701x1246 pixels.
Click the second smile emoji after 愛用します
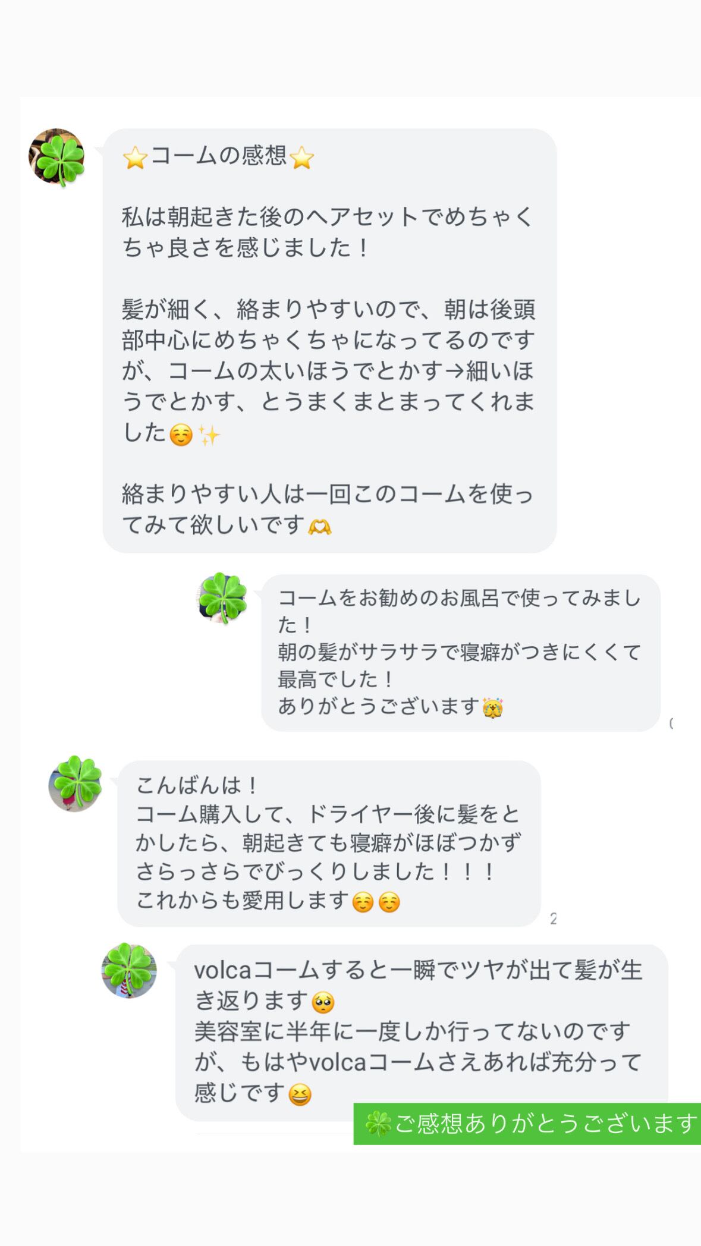(389, 902)
